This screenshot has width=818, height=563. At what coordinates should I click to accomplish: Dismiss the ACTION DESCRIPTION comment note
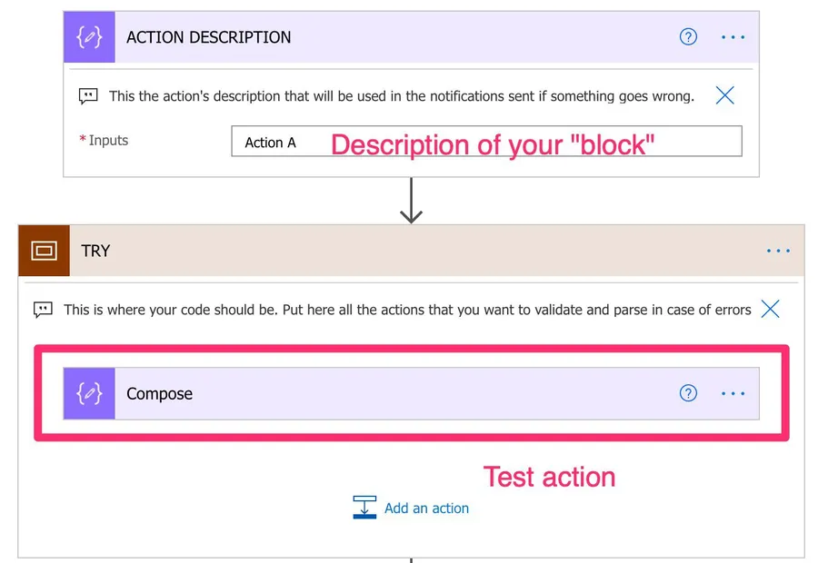[x=724, y=94]
